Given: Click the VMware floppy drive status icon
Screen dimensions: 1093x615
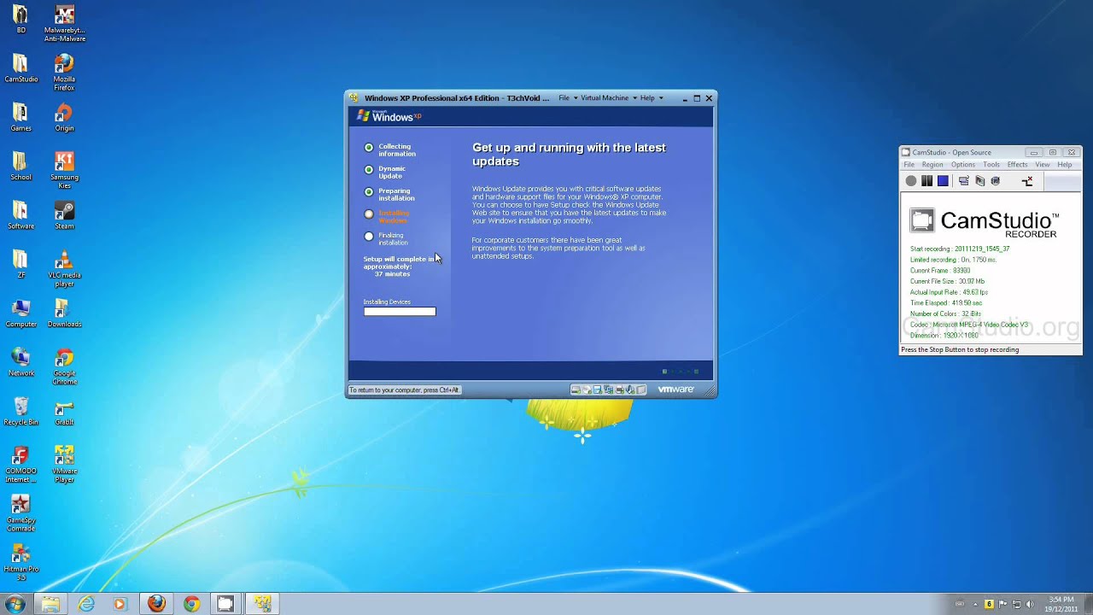Looking at the screenshot, I should tap(598, 389).
